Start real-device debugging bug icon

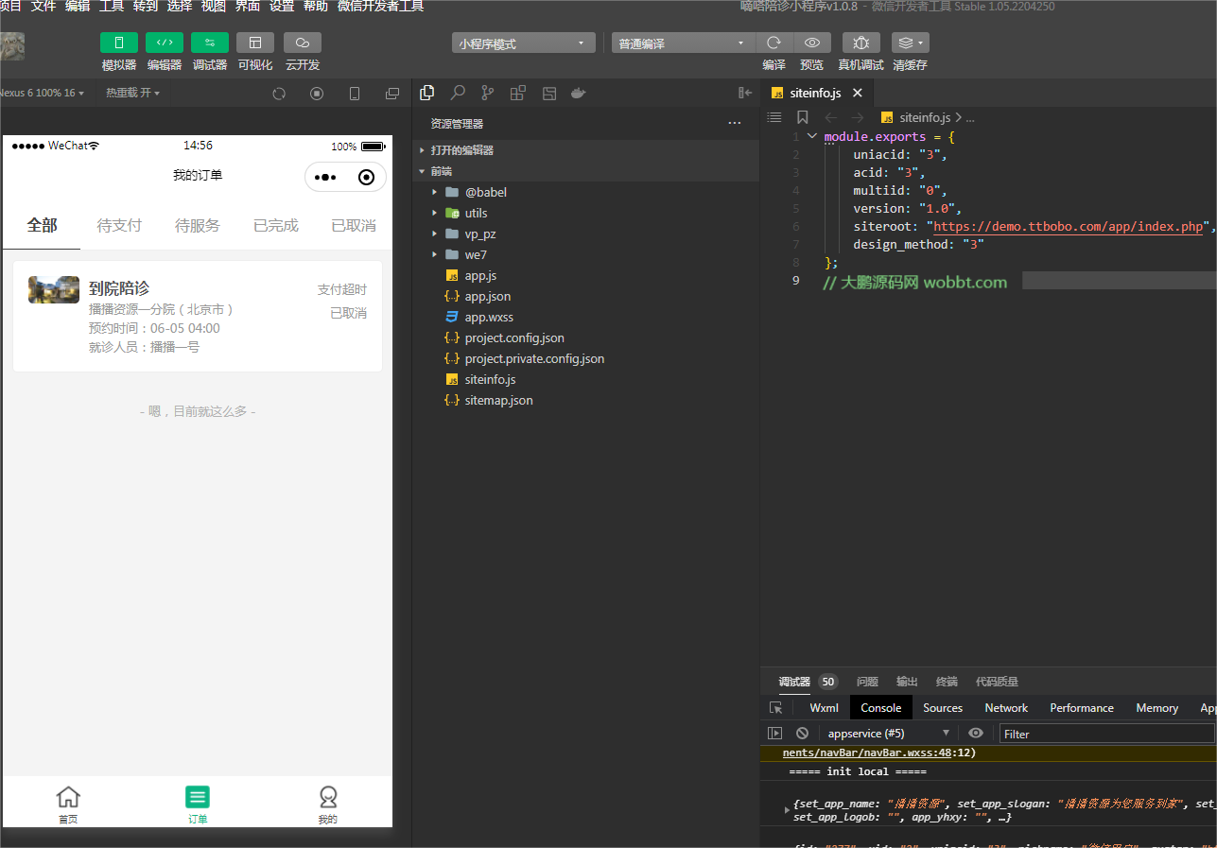pos(861,43)
